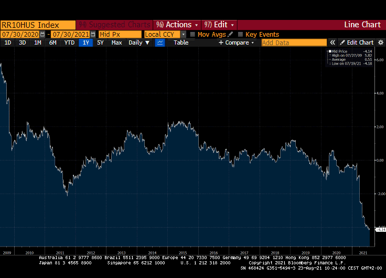Open the Actions menu

[177, 25]
